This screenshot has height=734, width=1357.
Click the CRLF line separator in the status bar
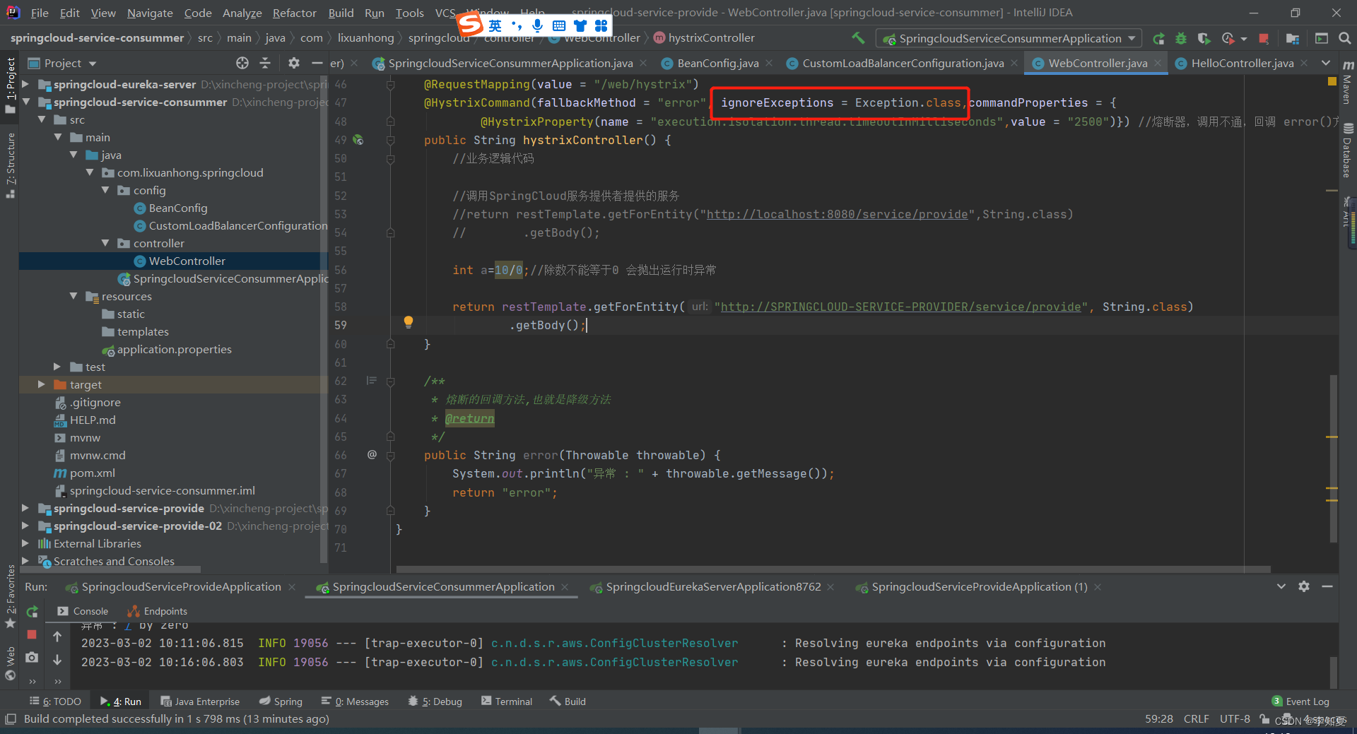click(1196, 719)
